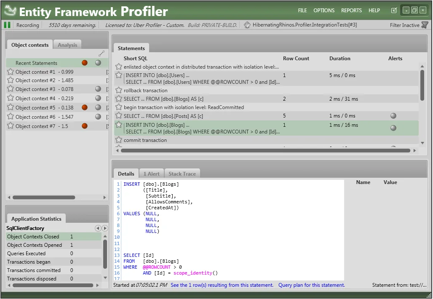Sort statements by Alerts column
Image resolution: width=433 pixels, height=299 pixels.
pyautogui.click(x=395, y=58)
